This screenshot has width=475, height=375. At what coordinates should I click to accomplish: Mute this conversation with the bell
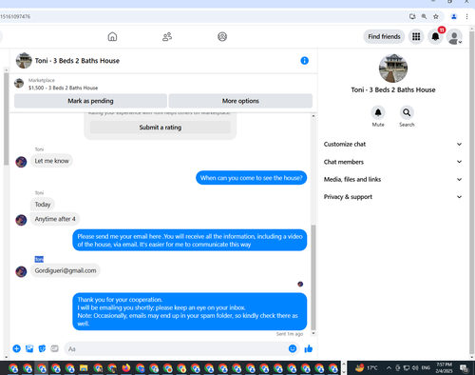(x=378, y=112)
